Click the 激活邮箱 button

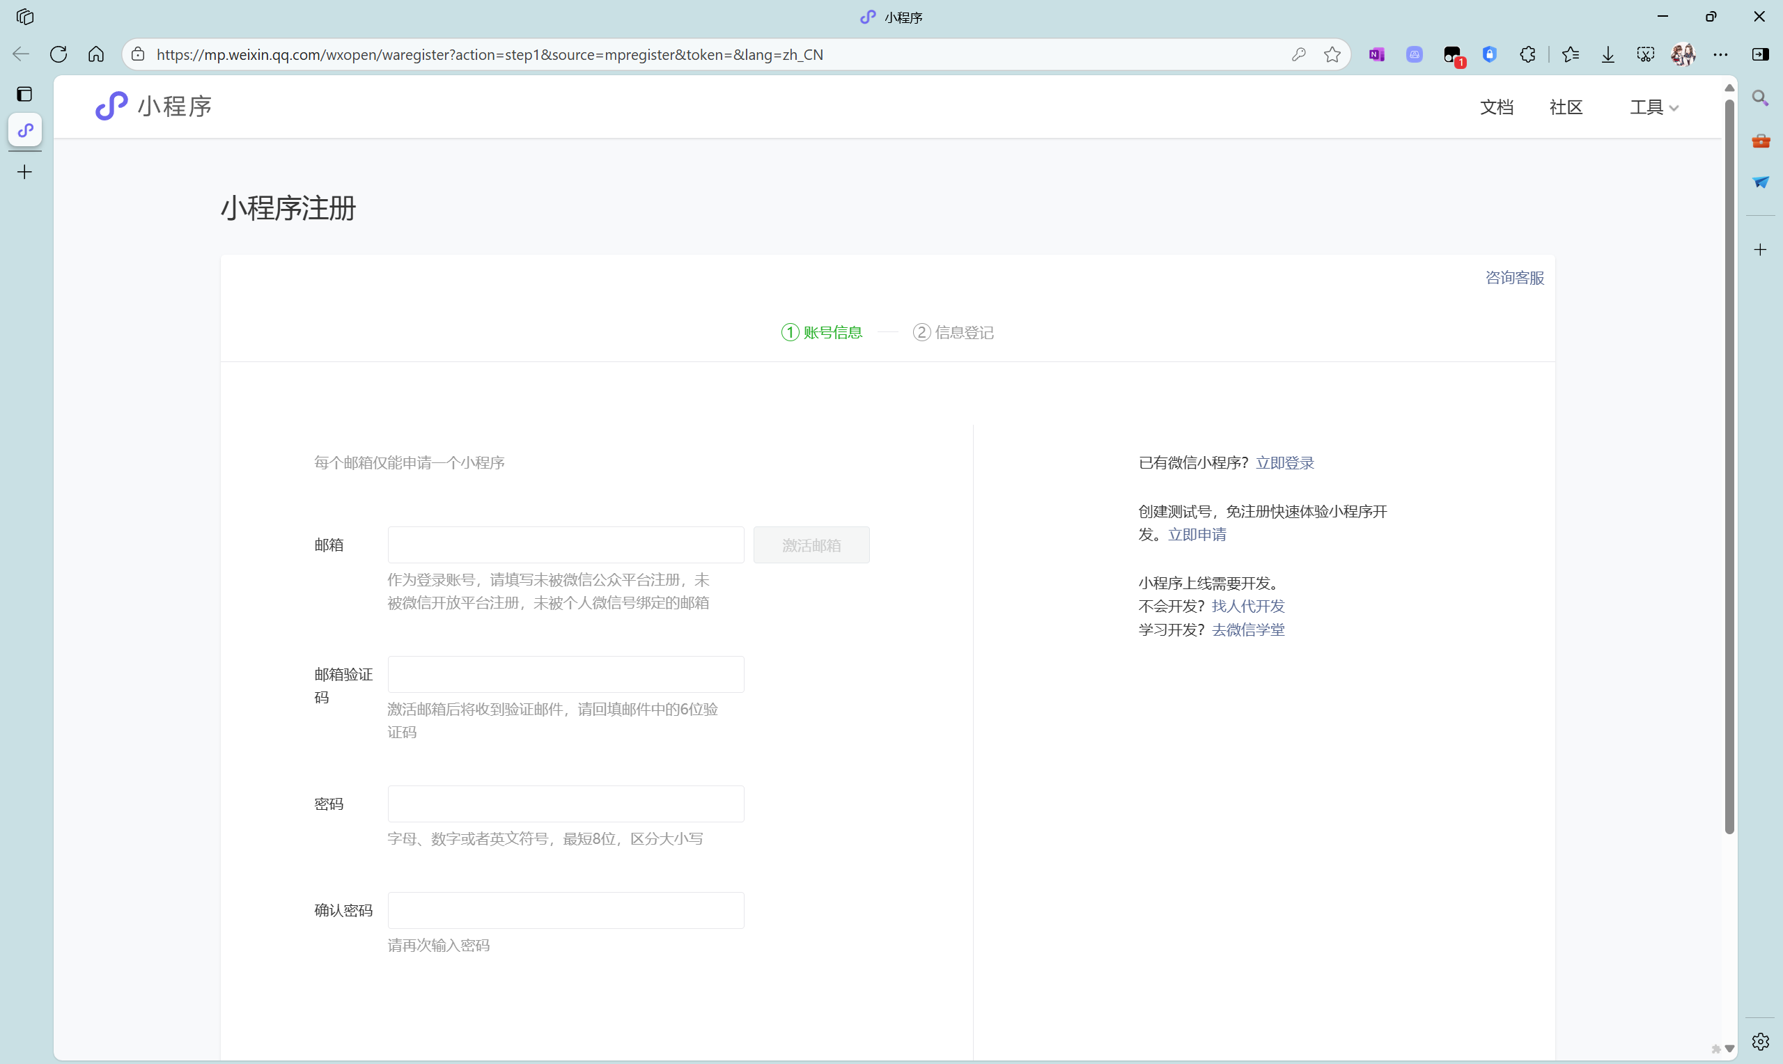811,545
